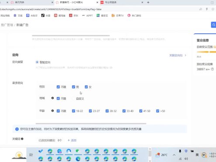Open a new browser tab with plus
This screenshot has width=216, height=162.
pos(148,2)
